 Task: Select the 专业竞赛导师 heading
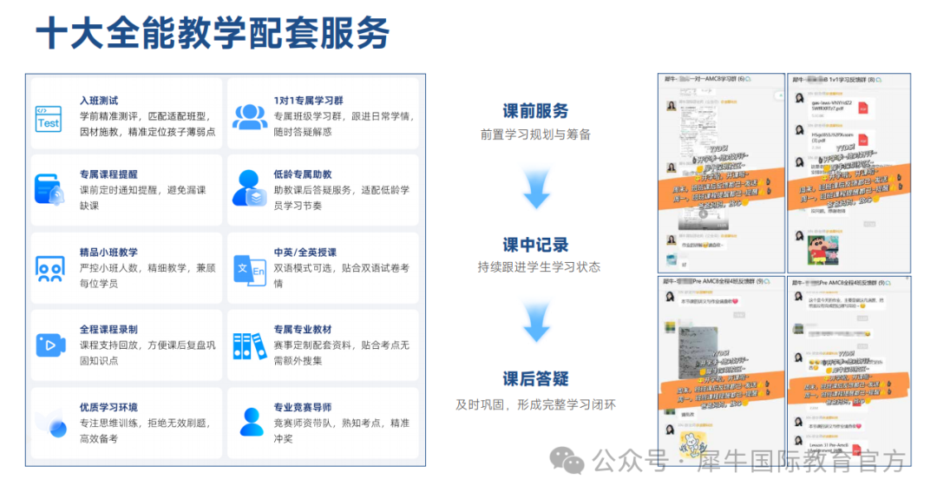point(303,407)
